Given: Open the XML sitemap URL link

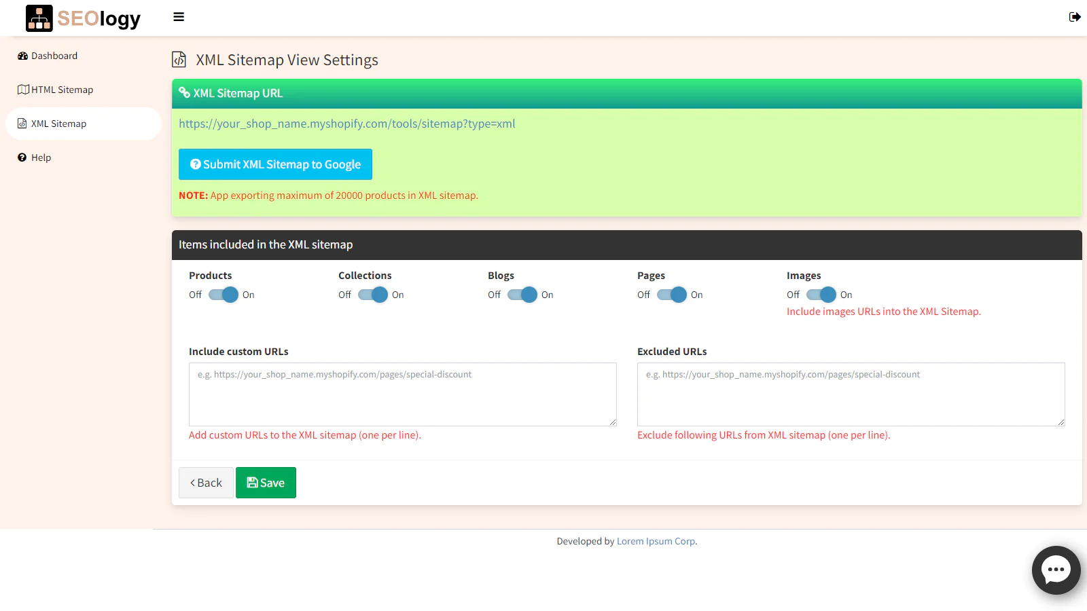Looking at the screenshot, I should pos(347,124).
